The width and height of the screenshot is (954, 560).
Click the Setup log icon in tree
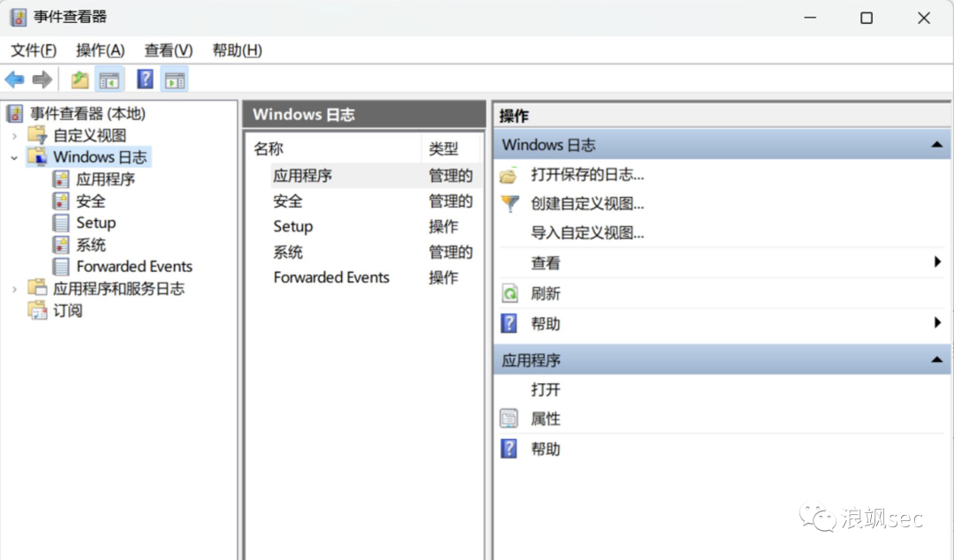(61, 223)
